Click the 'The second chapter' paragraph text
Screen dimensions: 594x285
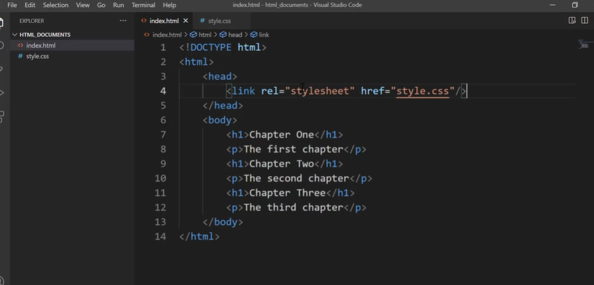point(296,178)
